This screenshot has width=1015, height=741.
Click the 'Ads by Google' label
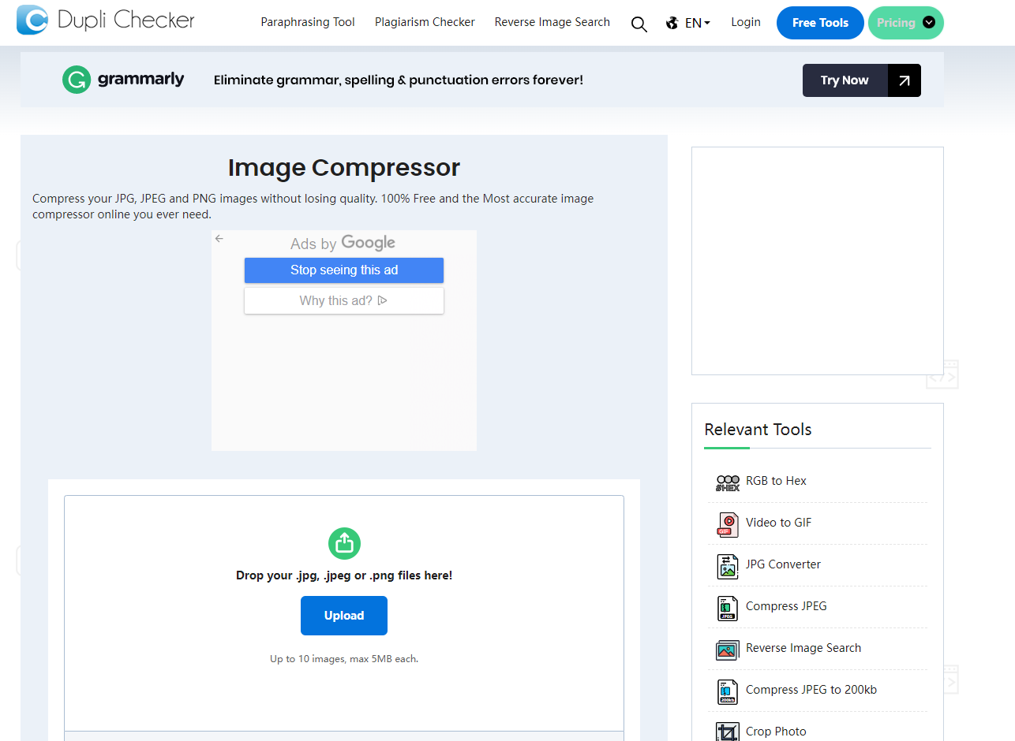point(343,243)
